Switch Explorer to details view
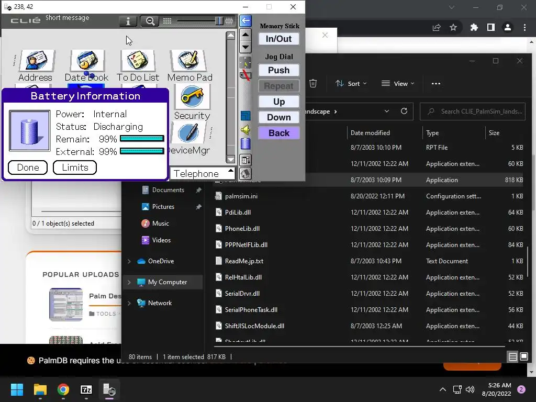This screenshot has height=402, width=536. pos(513,357)
